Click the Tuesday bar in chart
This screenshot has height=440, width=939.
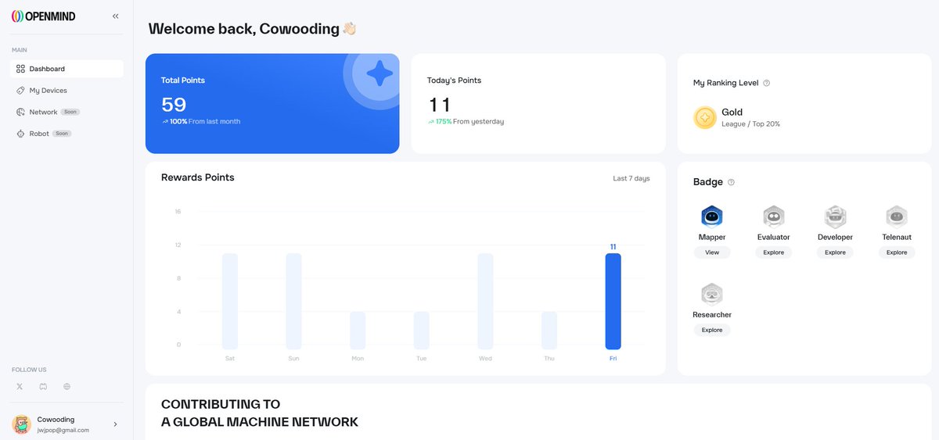(x=422, y=331)
